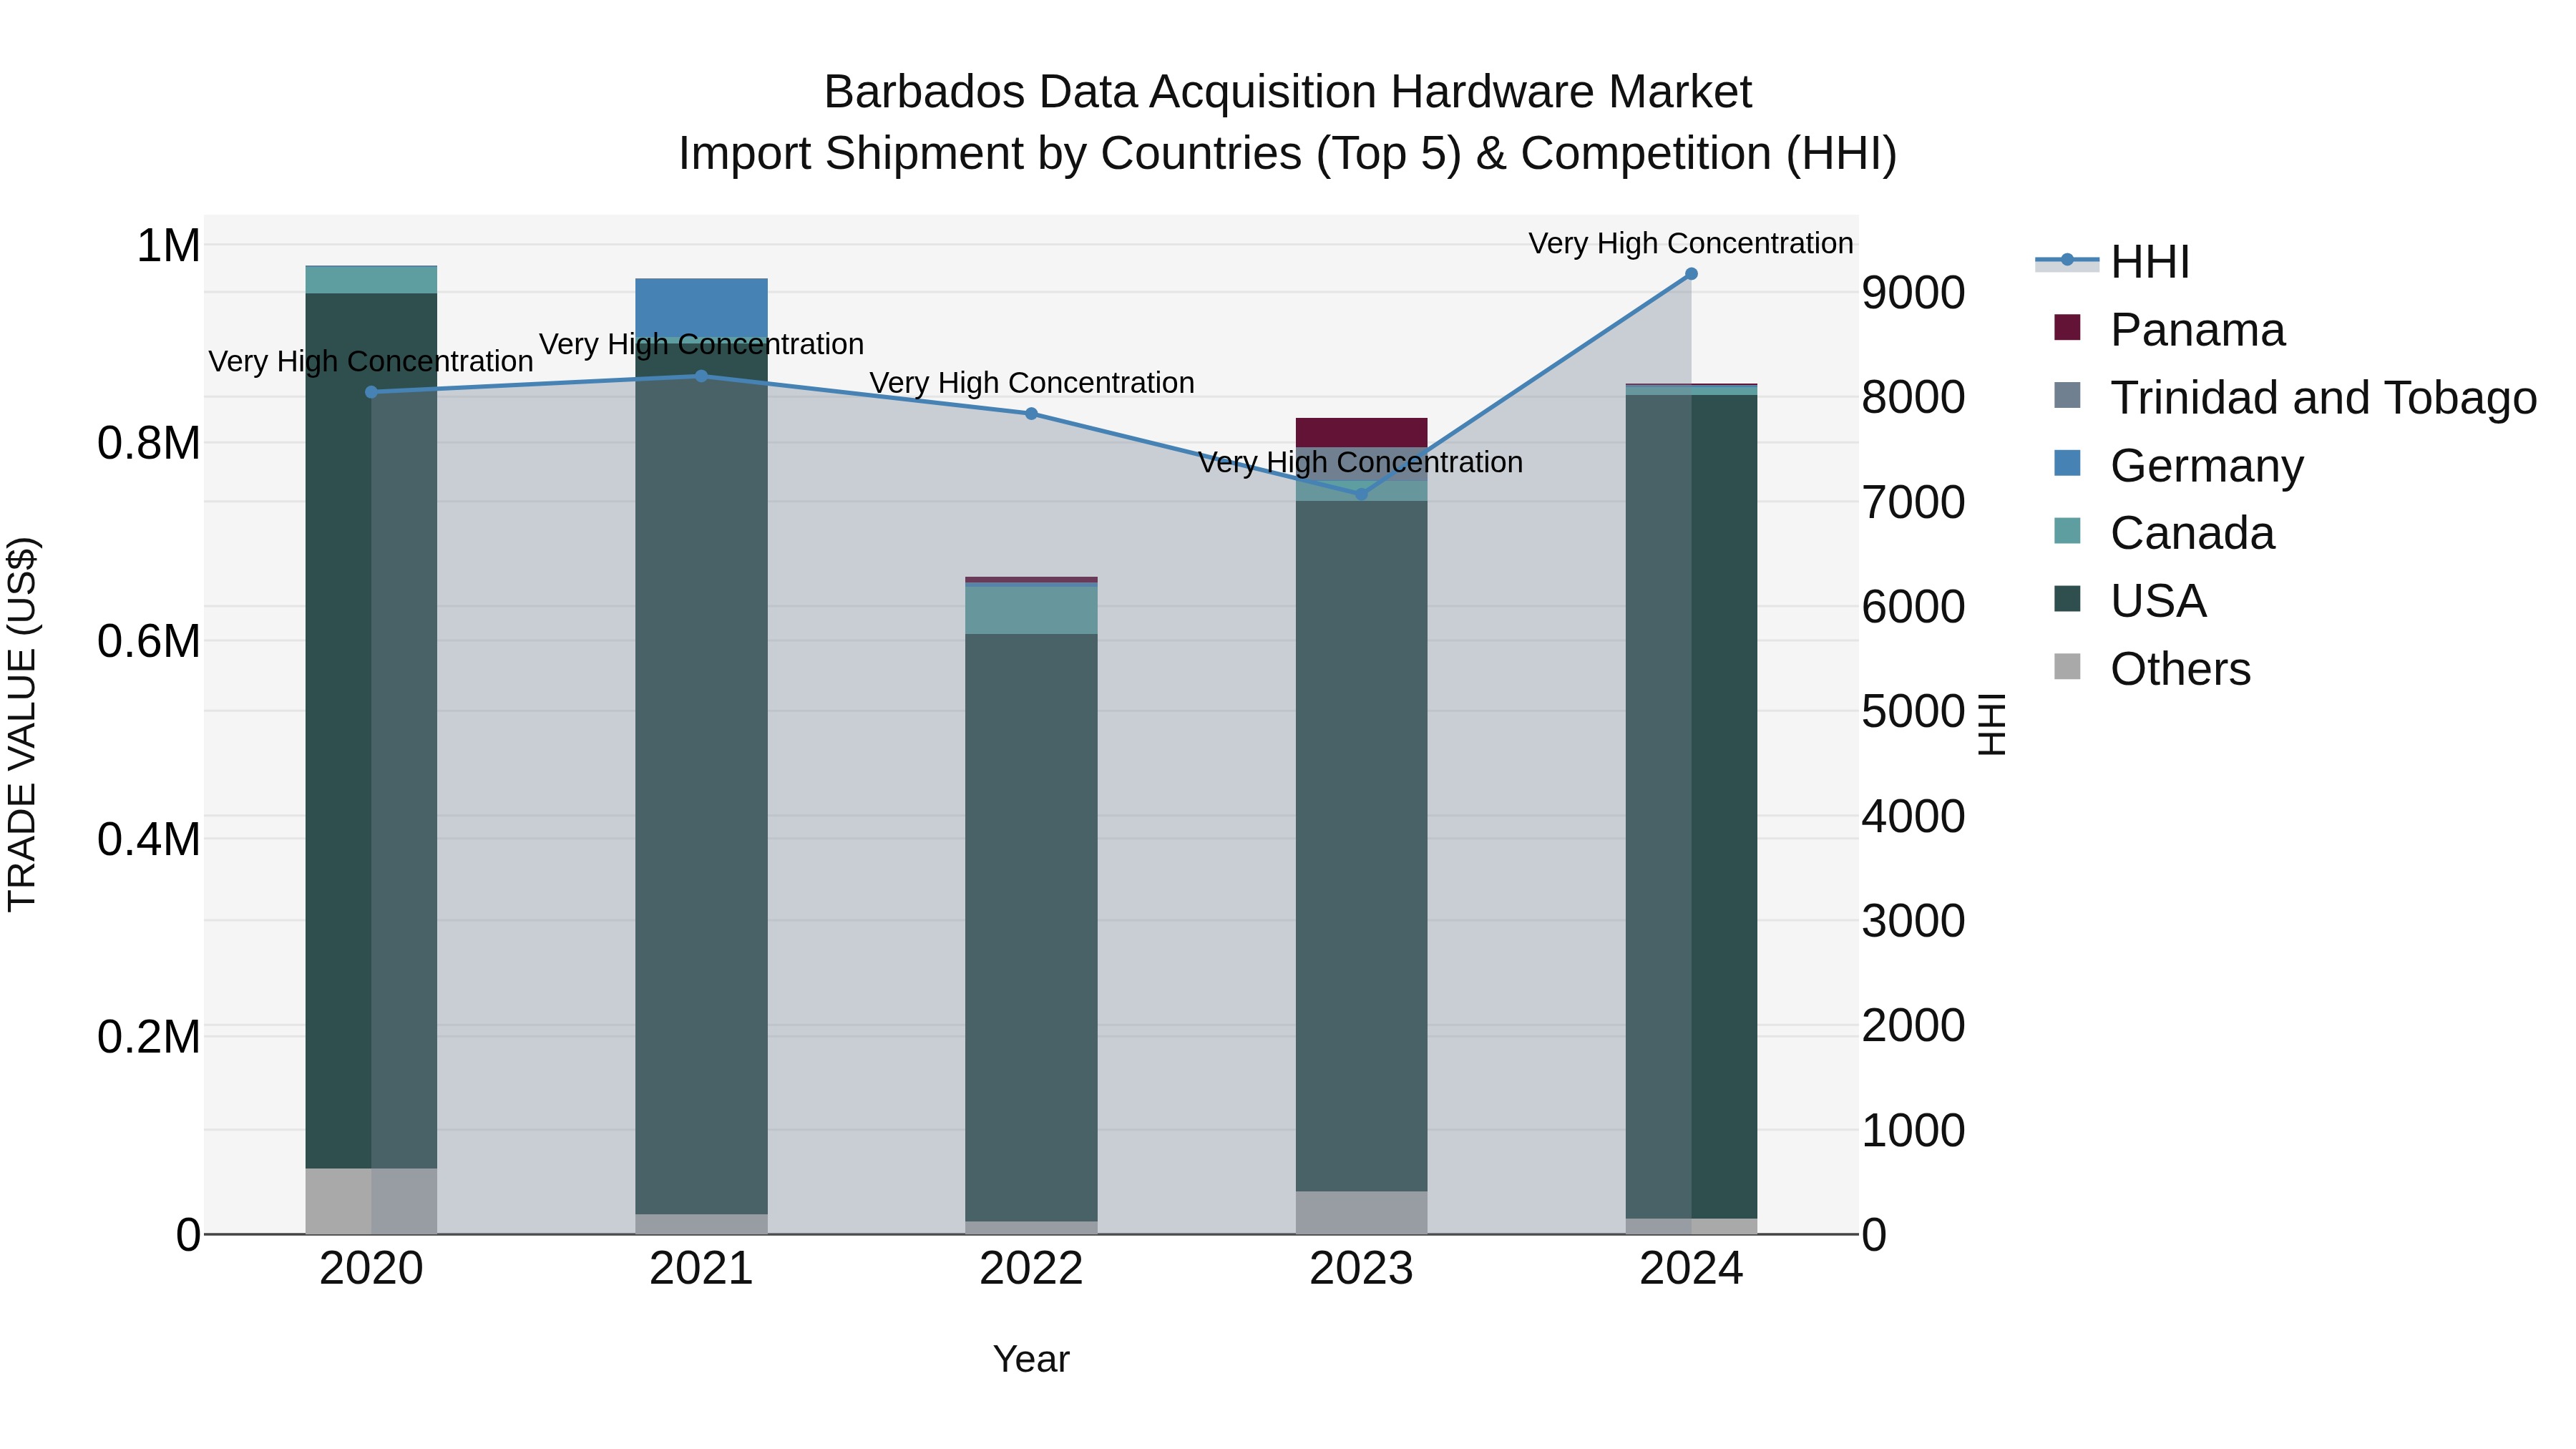Screen dimensions: 2576x1449
Task: Click the Germany segment atop the 2021 bar
Action: 701,308
